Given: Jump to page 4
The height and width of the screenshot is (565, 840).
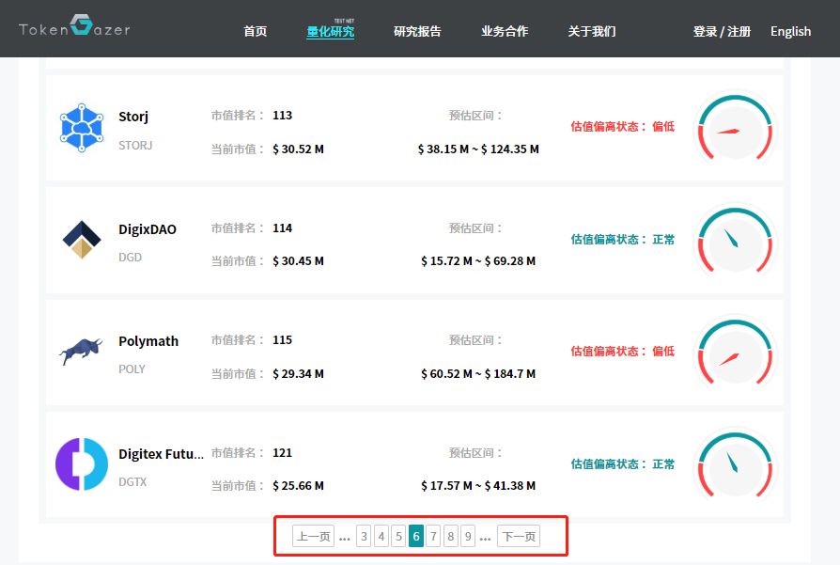Looking at the screenshot, I should point(381,536).
